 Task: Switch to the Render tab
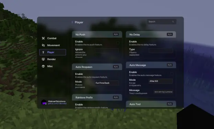pyautogui.click(x=53, y=59)
